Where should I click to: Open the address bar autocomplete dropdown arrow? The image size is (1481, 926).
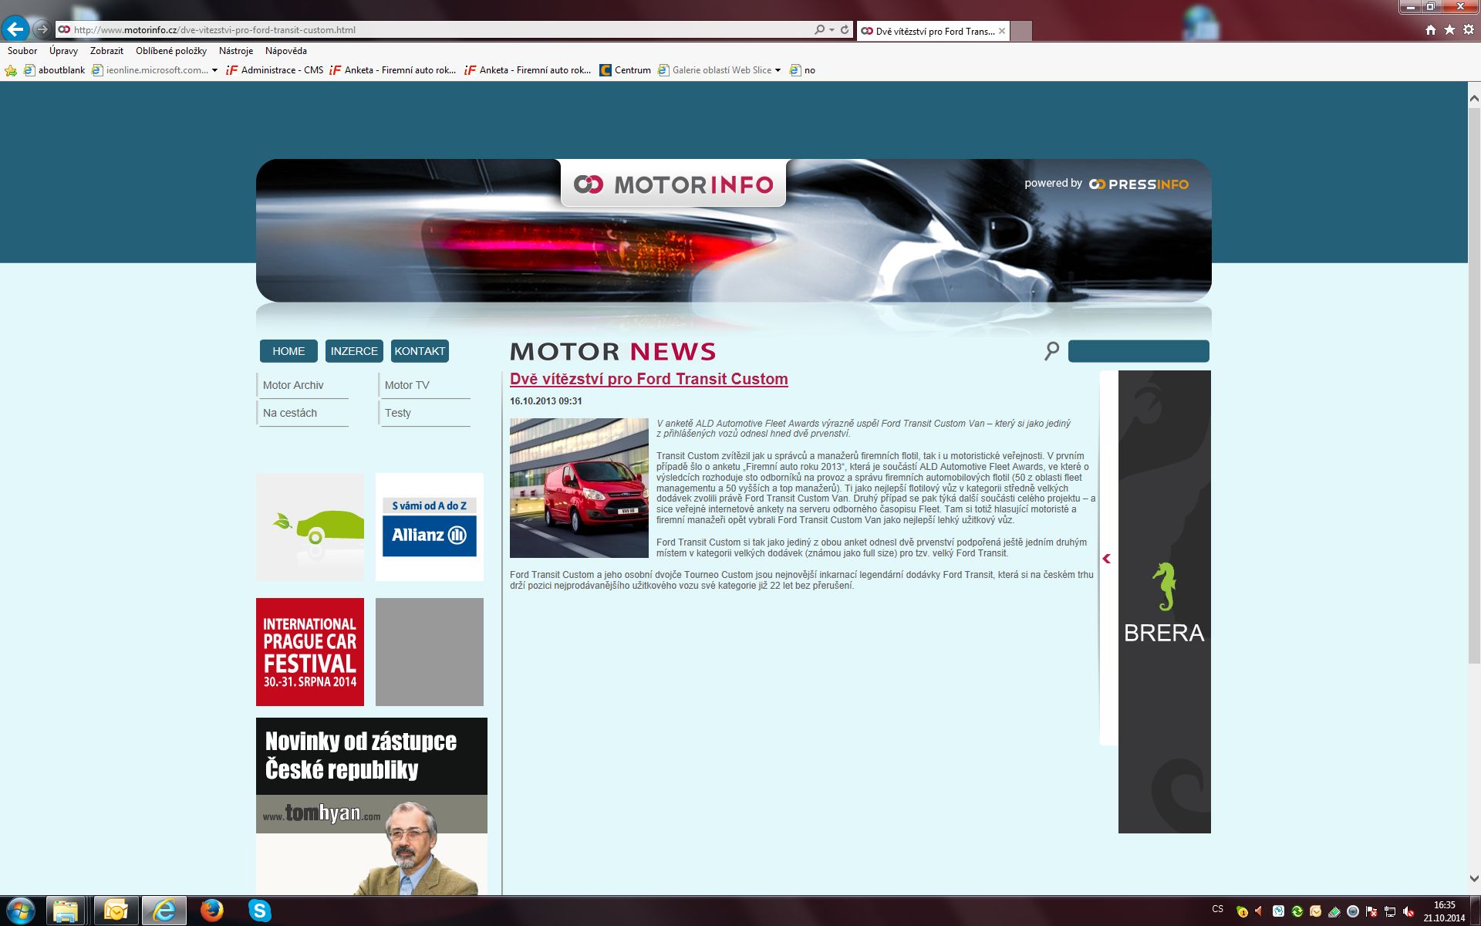(832, 29)
